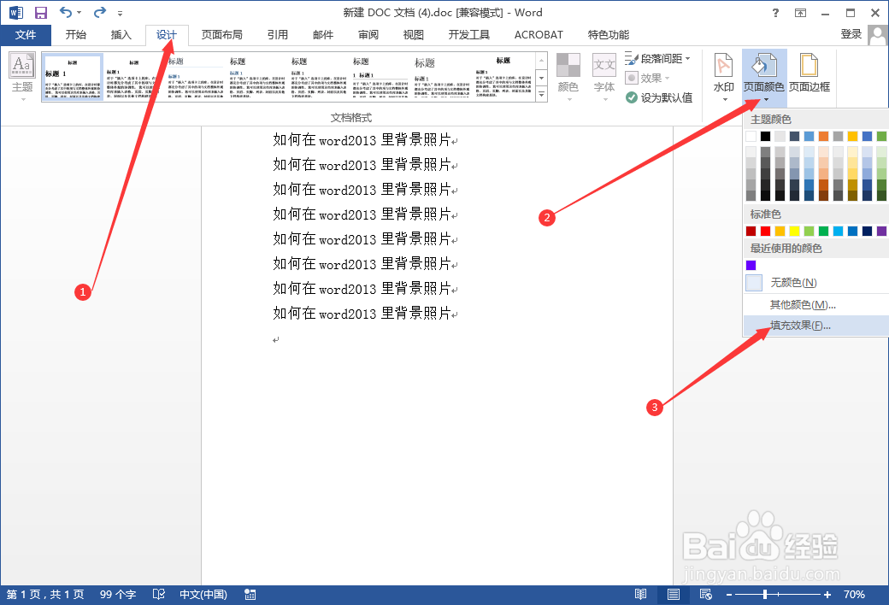Click the 99 个字 word count display
889x605 pixels.
116,594
